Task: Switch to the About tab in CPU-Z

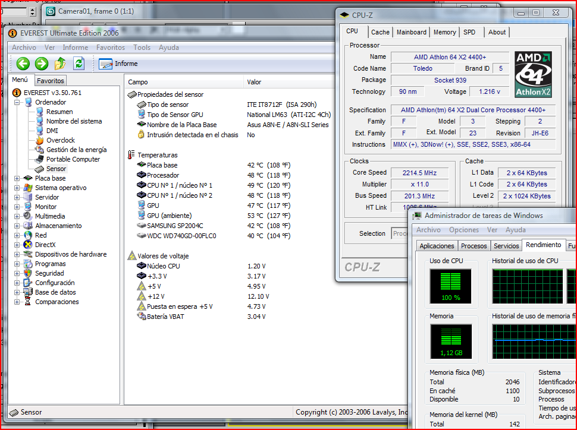Action: tap(497, 32)
